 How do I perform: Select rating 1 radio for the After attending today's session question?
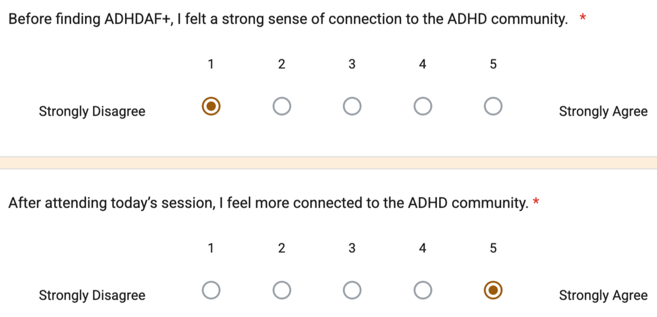pos(211,290)
